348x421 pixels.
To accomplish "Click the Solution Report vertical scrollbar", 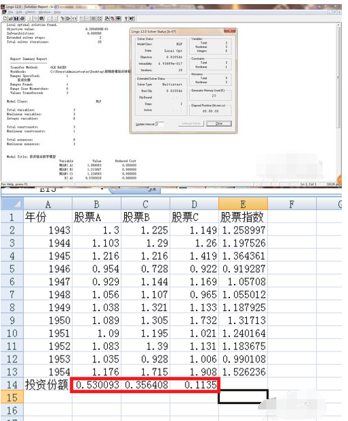I will [338, 102].
